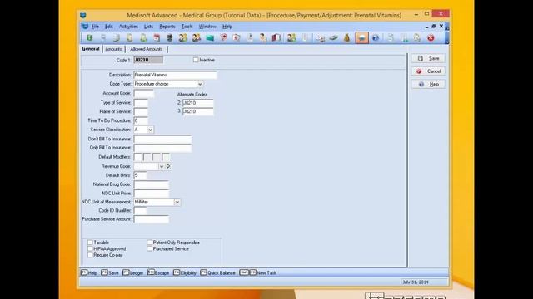The width and height of the screenshot is (533, 299).
Task: Open Transaction Entry via green dollar toolbar icon
Action: coord(89,37)
